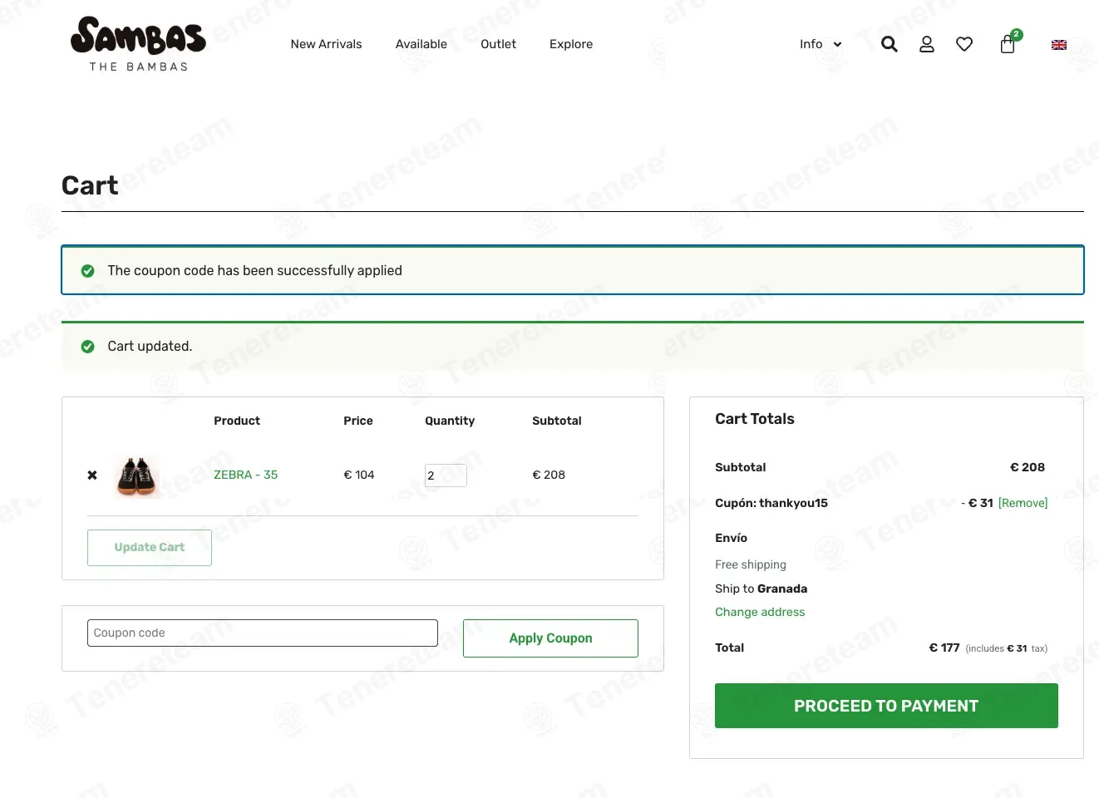Click the Change address link
This screenshot has height=798, width=1099.
(760, 612)
